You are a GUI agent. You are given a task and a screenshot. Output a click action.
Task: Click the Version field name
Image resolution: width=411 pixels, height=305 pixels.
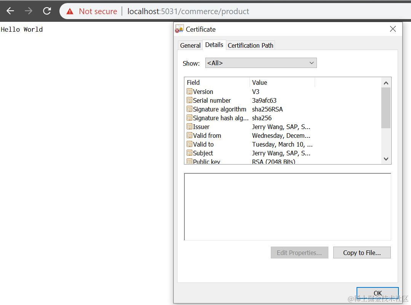pos(203,92)
